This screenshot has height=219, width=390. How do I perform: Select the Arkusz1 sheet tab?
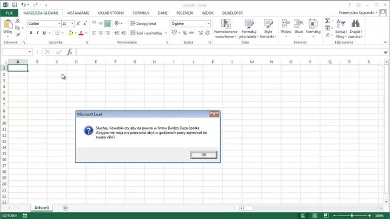coord(41,208)
